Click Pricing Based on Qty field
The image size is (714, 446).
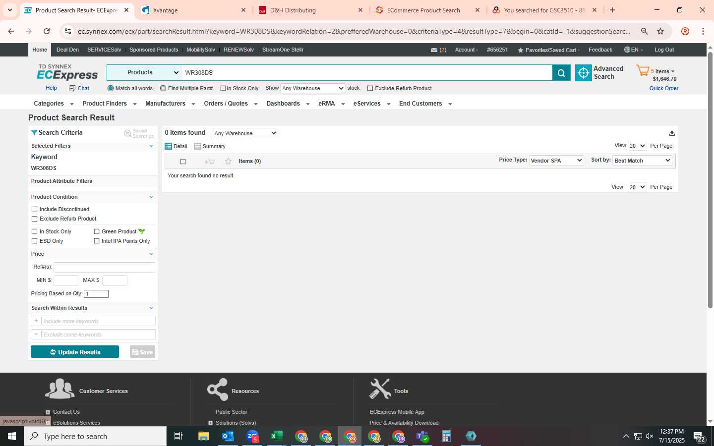(x=96, y=294)
